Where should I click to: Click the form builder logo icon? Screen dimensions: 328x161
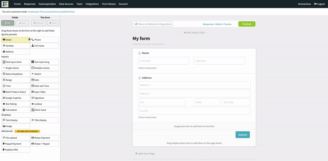(5, 4)
